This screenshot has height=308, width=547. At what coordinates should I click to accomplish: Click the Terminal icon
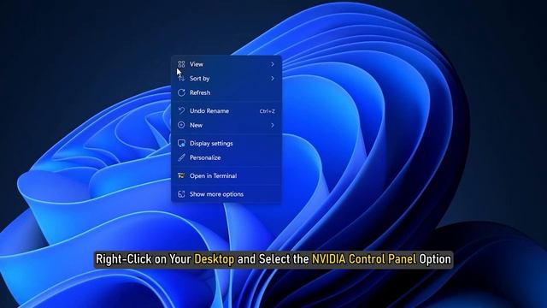click(181, 175)
